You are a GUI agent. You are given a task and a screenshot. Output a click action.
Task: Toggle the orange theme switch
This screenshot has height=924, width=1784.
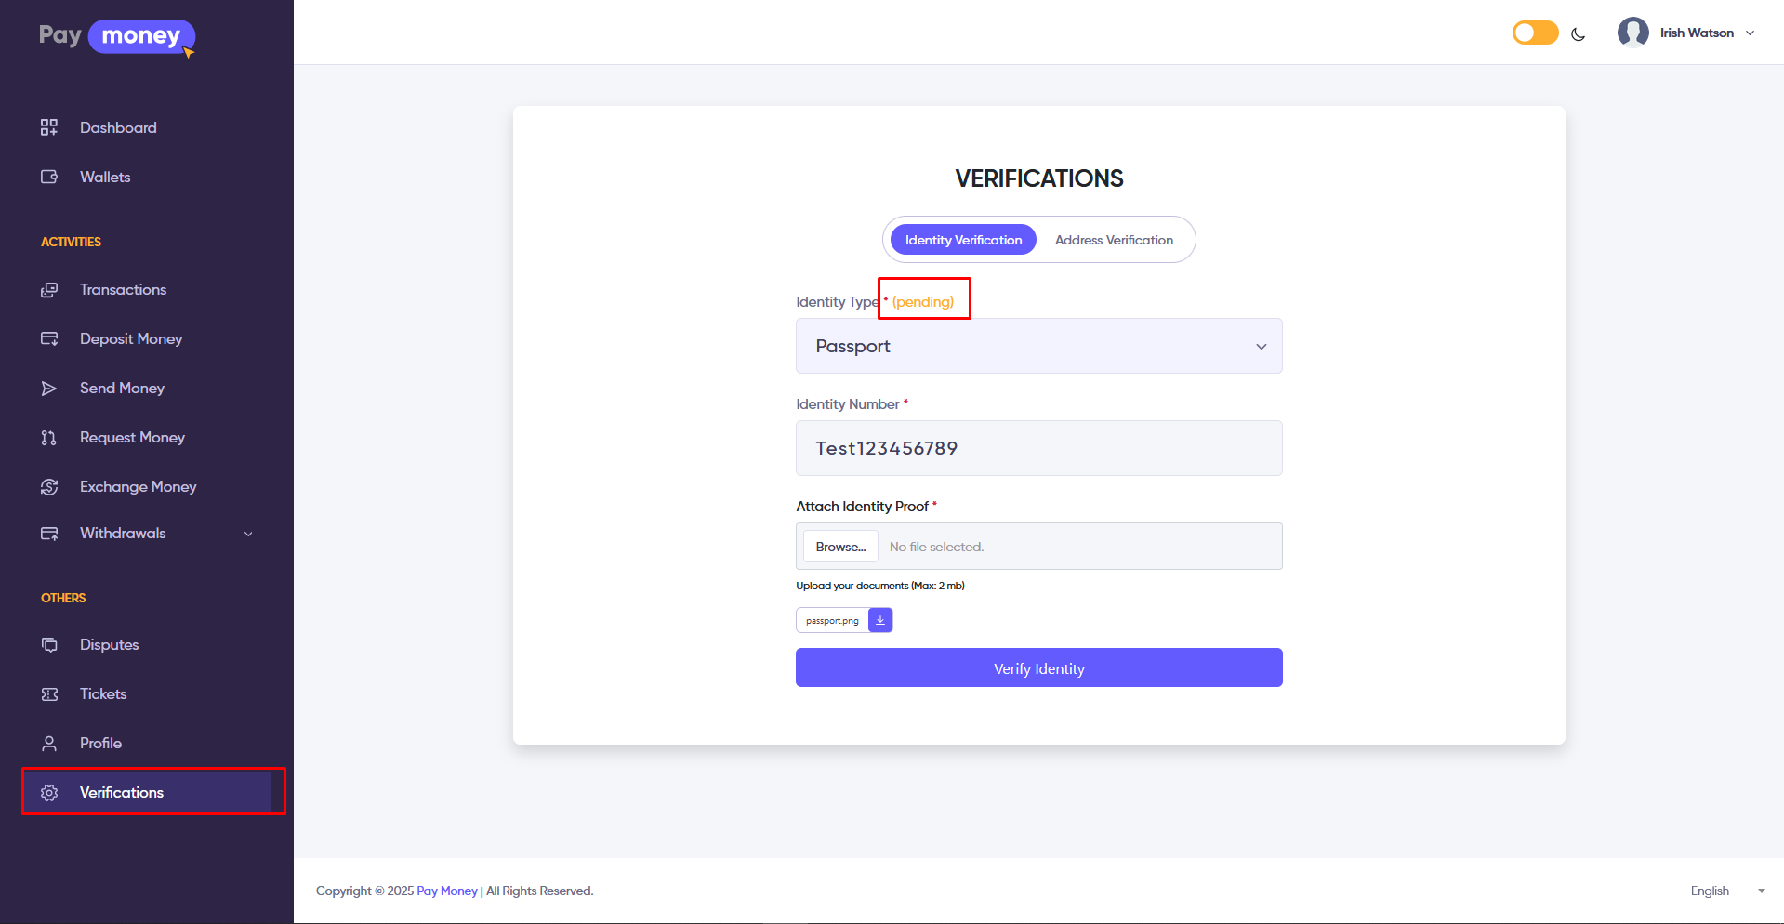click(x=1535, y=33)
